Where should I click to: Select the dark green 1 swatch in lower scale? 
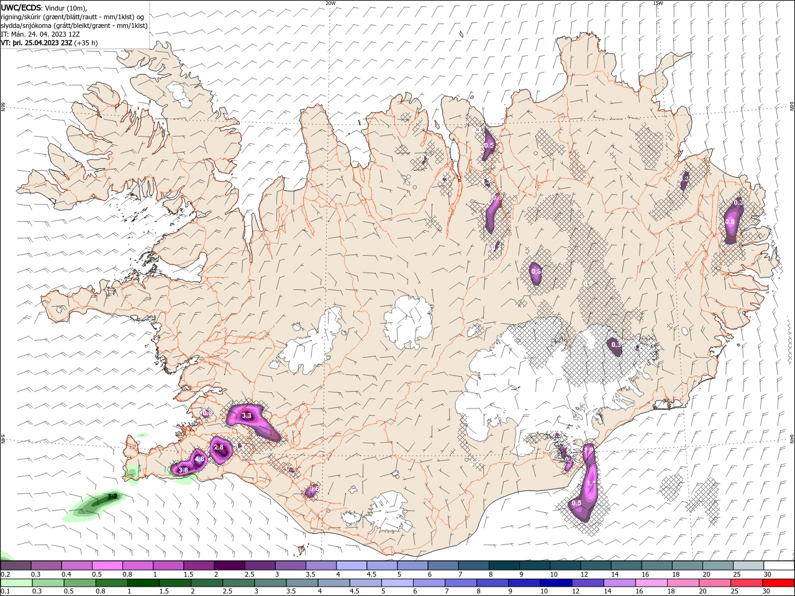tap(143, 583)
